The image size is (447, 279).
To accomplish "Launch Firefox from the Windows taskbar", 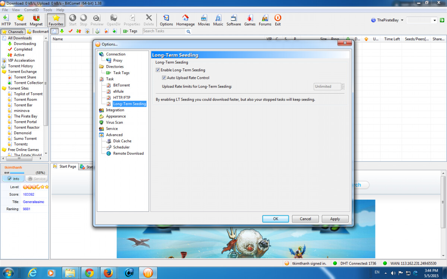I will pyautogui.click(x=108, y=273).
